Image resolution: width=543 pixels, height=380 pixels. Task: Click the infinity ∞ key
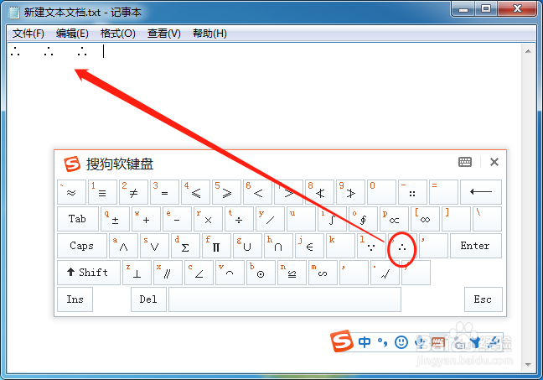(x=425, y=219)
